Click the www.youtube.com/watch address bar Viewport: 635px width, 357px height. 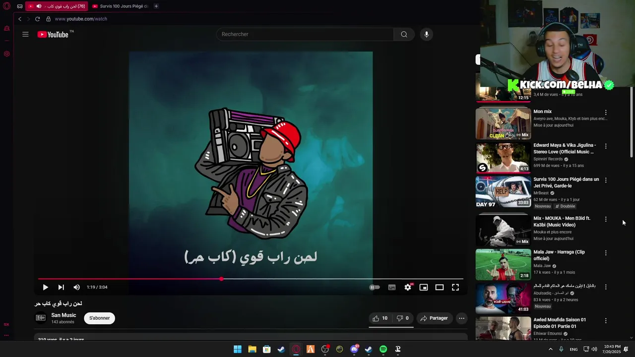coord(81,19)
